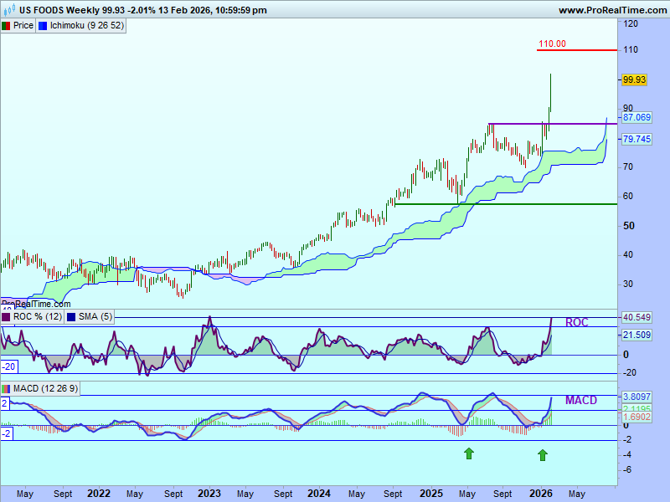Click the 3.8097 MACD value label

click(636, 396)
